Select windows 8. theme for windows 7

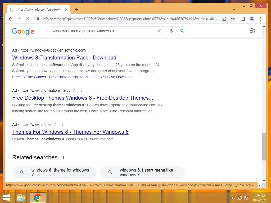[x=54, y=172]
